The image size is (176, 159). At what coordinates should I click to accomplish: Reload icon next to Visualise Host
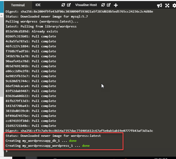coord(103,5)
